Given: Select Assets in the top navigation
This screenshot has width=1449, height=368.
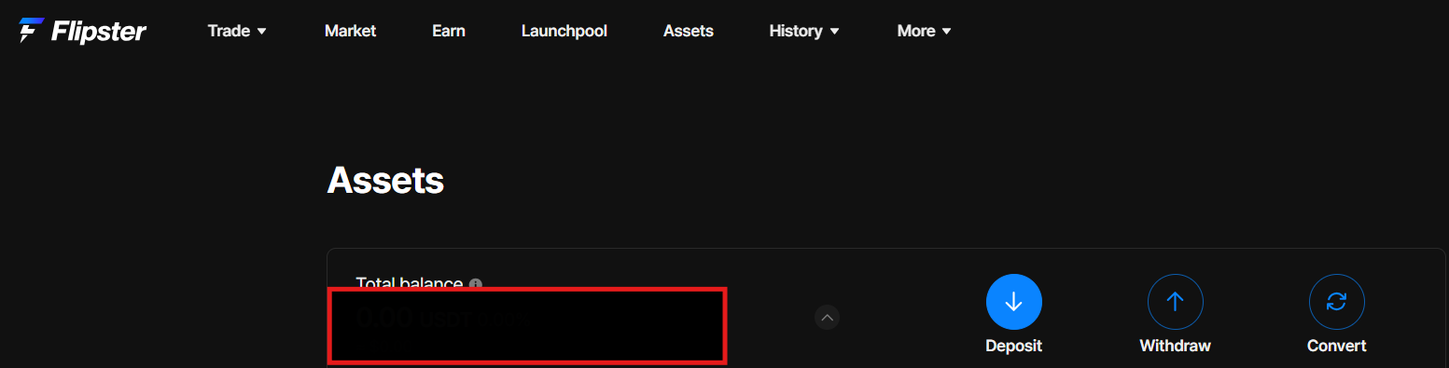Looking at the screenshot, I should 689,31.
